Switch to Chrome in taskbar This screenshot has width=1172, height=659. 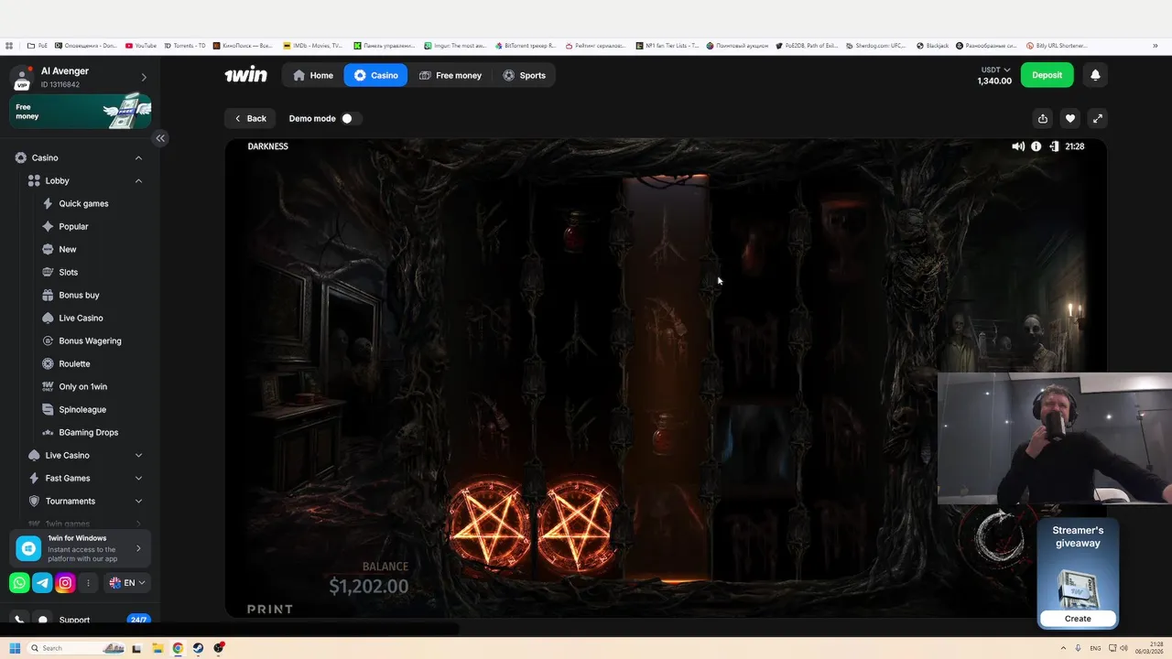pos(178,648)
